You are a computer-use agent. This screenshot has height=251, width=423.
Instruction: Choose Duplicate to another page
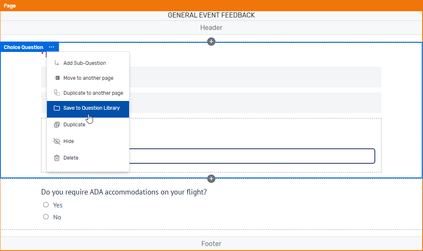pyautogui.click(x=93, y=93)
